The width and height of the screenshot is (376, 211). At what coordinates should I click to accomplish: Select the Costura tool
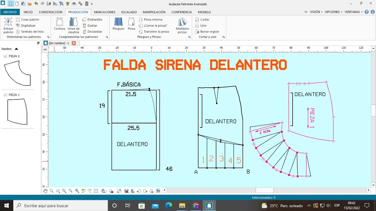click(60, 24)
